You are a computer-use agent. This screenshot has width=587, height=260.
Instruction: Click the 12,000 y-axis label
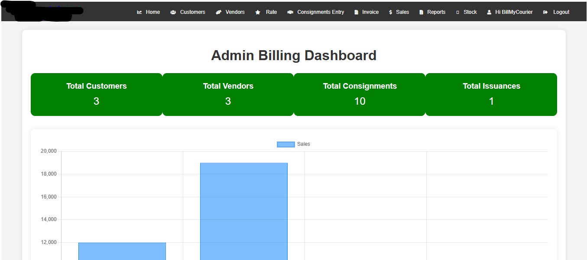tap(49, 242)
